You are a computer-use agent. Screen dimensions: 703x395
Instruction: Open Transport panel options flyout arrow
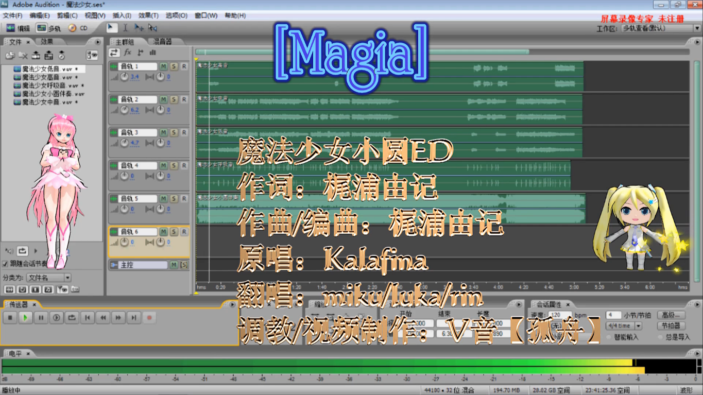pyautogui.click(x=232, y=304)
